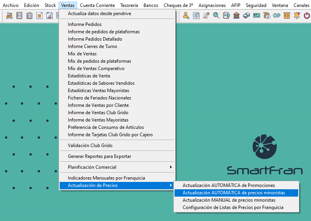
Task: Open Informe de Ventas por Cliente
Action: point(98,105)
